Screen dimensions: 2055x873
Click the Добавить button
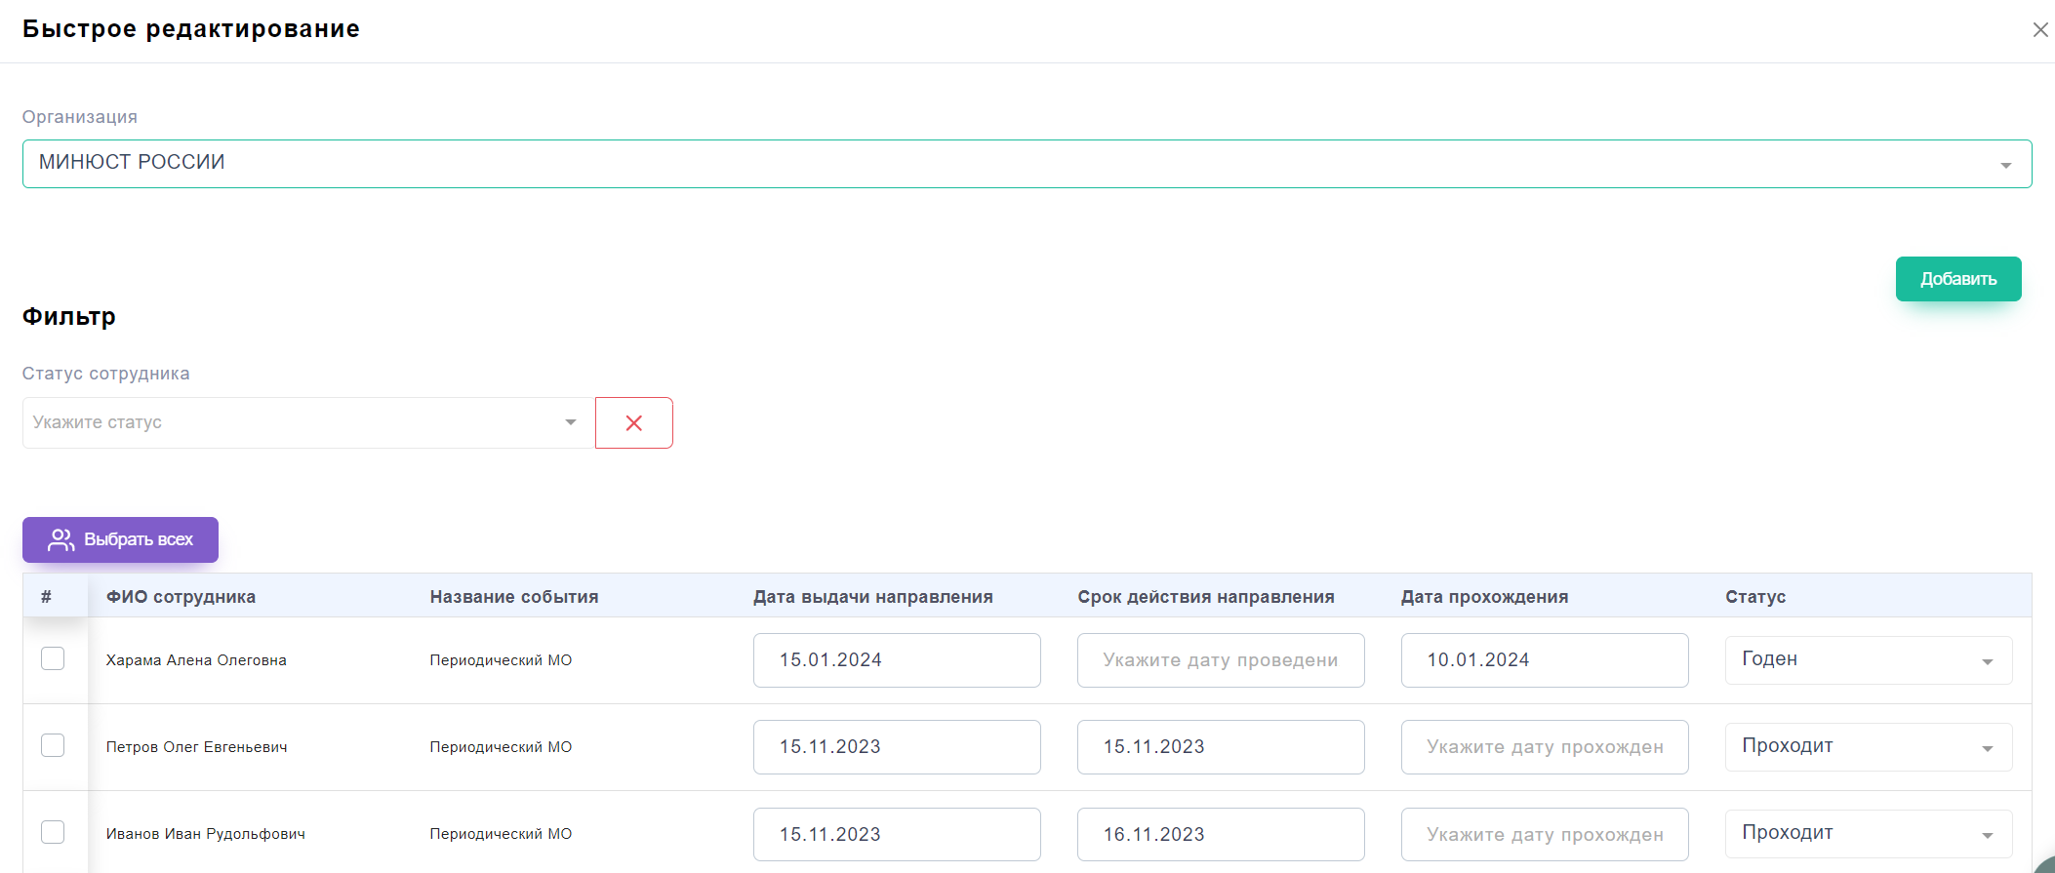pos(1957,279)
